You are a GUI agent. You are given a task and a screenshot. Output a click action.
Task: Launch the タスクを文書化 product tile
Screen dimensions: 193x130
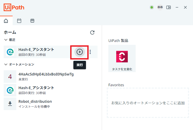[x=122, y=58]
